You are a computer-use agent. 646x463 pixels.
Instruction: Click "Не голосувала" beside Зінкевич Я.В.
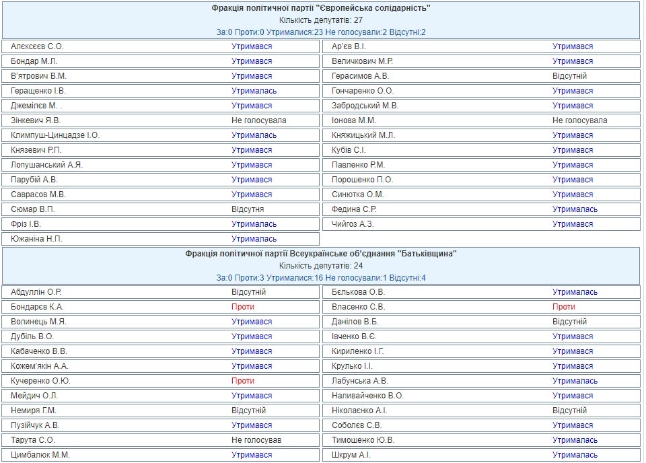pos(259,120)
